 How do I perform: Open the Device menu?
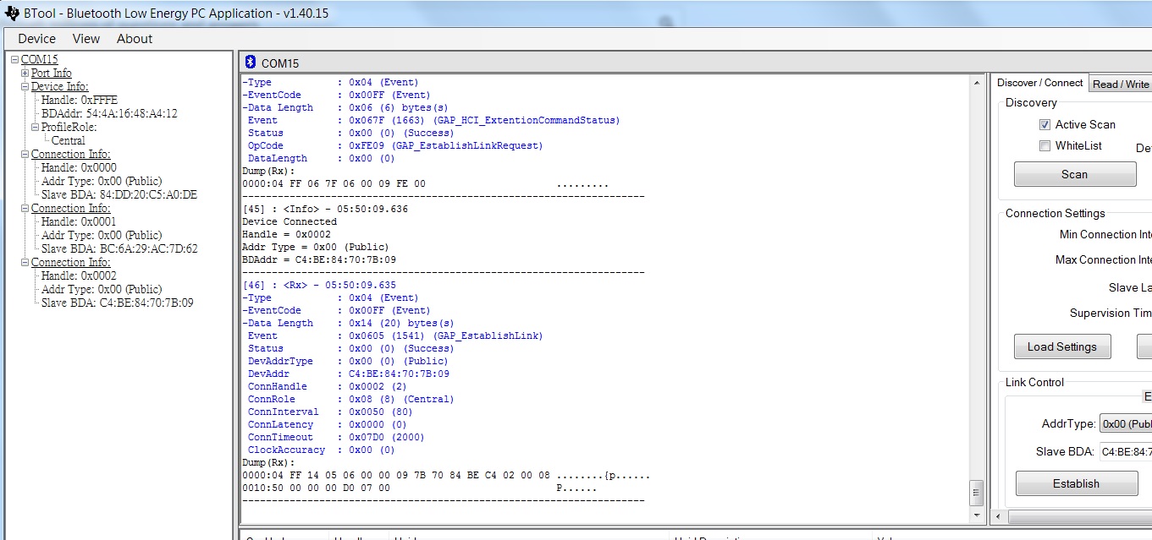(x=36, y=39)
